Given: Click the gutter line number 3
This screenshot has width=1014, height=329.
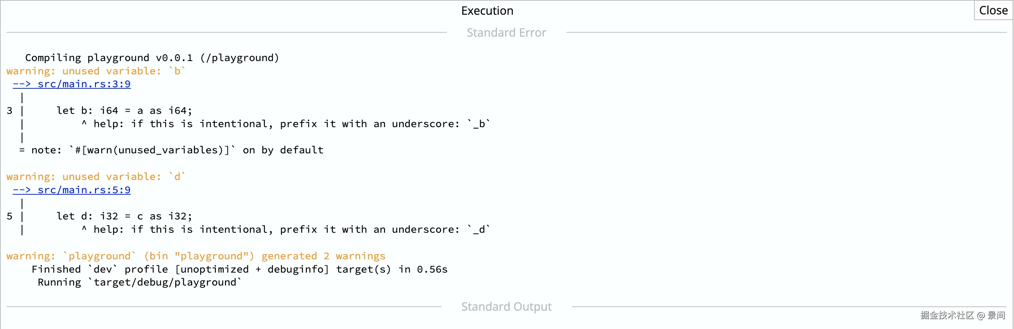Looking at the screenshot, I should (9, 111).
